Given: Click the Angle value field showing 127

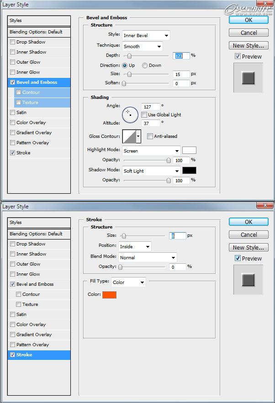Looking at the screenshot, I should tap(150, 107).
